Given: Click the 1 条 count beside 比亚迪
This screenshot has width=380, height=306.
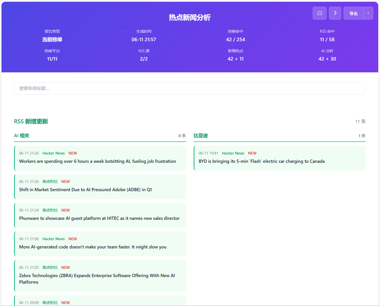Looking at the screenshot, I should [362, 136].
